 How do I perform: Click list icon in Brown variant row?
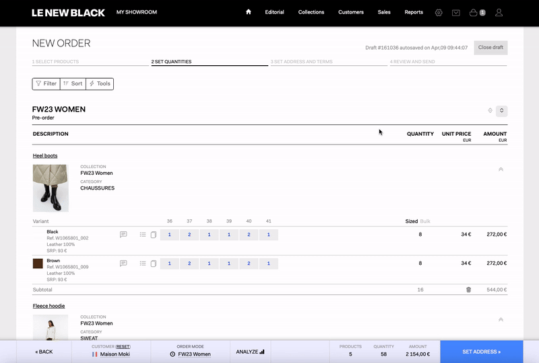143,264
